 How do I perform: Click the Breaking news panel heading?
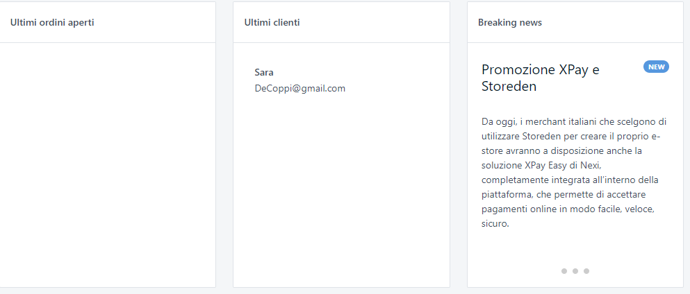pos(509,22)
